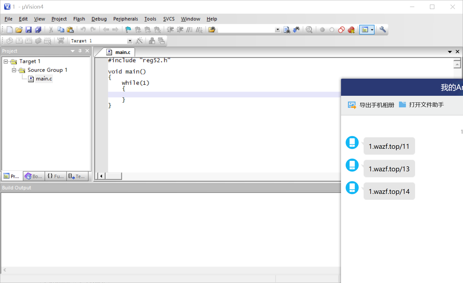Open Manage Multi-Project Workspace icon
Image resolution: width=463 pixels, height=283 pixels.
pyautogui.click(x=161, y=41)
